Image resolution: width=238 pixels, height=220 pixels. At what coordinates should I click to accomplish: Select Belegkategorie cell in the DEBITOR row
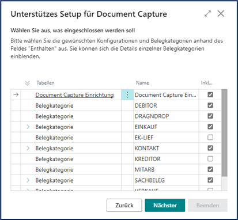71,105
